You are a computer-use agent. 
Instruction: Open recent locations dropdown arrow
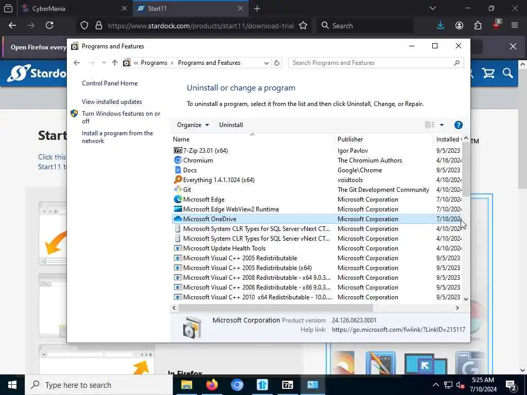[104, 63]
